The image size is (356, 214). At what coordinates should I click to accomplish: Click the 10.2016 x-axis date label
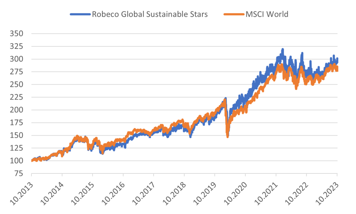(x=113, y=193)
